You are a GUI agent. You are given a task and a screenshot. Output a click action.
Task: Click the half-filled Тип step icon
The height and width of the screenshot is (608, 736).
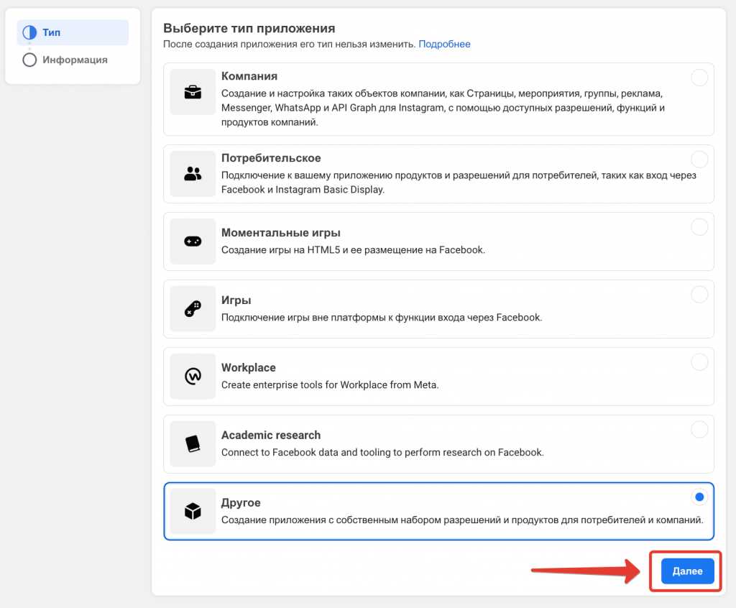(29, 32)
